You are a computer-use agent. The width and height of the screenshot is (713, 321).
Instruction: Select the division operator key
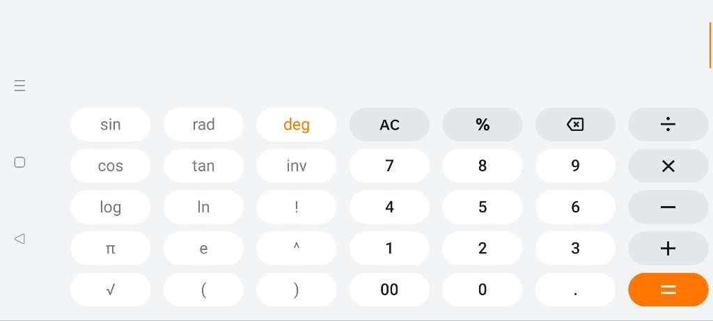(x=668, y=125)
